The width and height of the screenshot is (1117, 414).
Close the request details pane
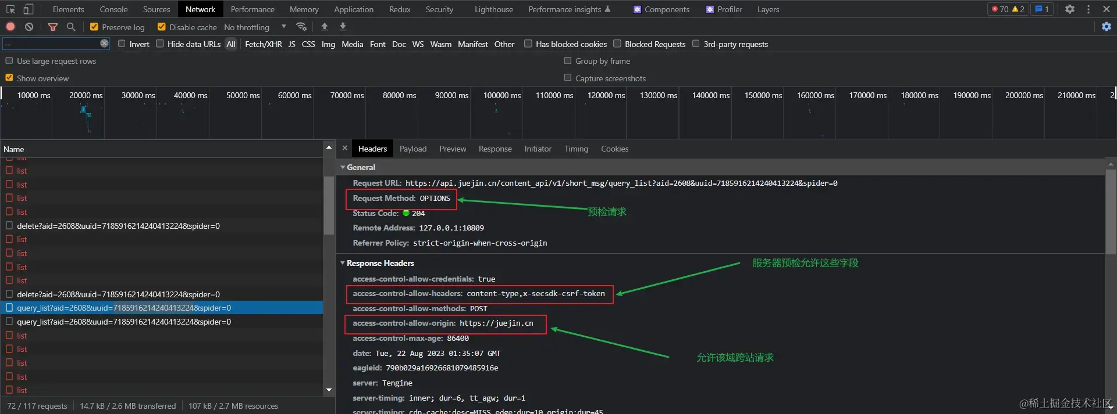[x=345, y=148]
